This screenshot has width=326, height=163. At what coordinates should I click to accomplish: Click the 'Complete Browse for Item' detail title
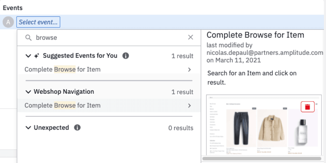coord(255,35)
